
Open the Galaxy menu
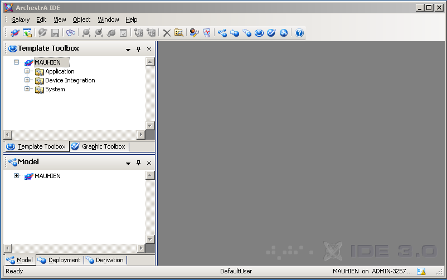coord(20,19)
